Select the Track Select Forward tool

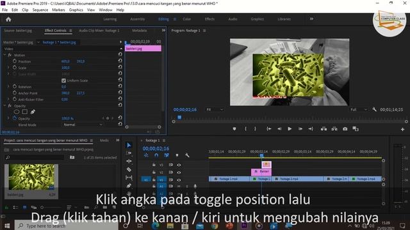pos(129,153)
